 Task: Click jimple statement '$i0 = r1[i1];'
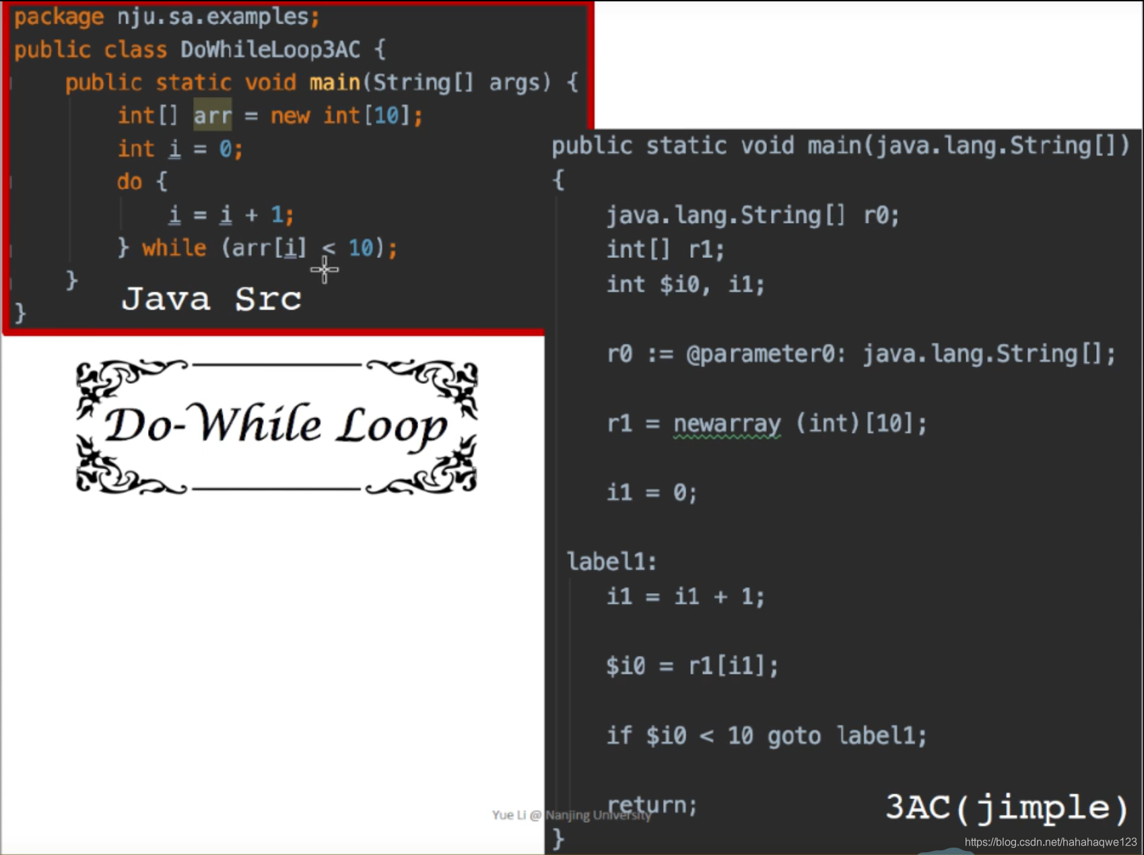click(692, 666)
